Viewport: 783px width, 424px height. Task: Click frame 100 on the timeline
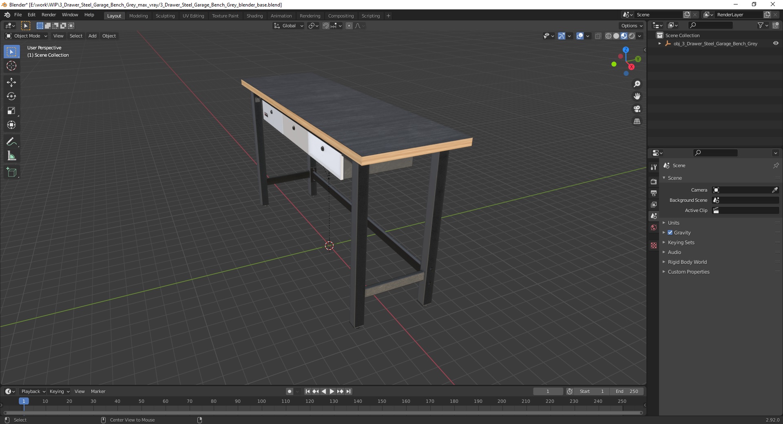[x=261, y=401]
